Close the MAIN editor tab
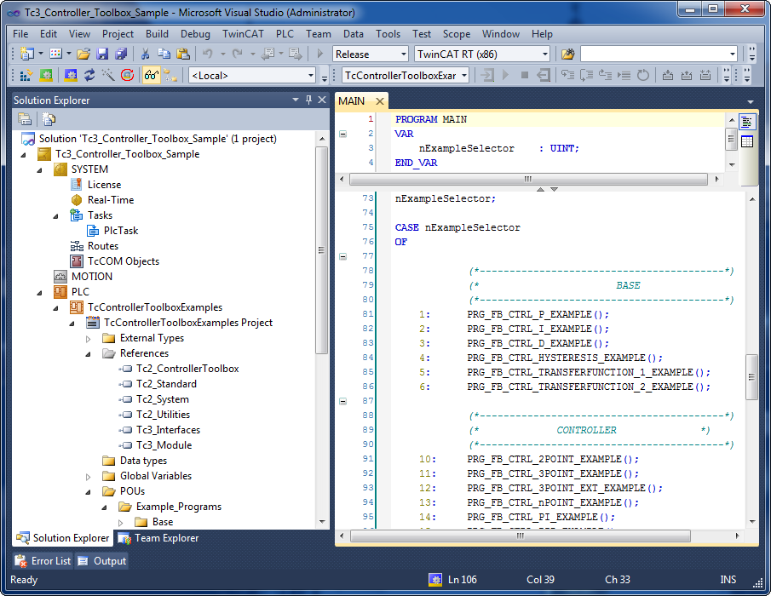This screenshot has width=771, height=596. pos(380,101)
